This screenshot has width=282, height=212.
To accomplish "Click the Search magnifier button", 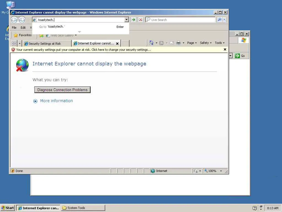I will [x=219, y=20].
